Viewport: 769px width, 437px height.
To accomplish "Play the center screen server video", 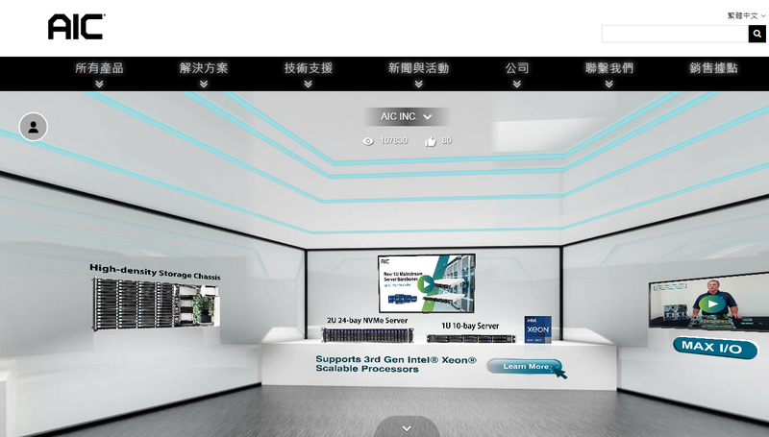I will pyautogui.click(x=426, y=284).
